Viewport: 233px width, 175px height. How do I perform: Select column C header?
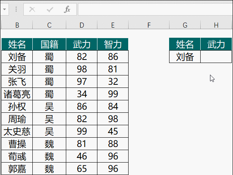click(x=49, y=25)
